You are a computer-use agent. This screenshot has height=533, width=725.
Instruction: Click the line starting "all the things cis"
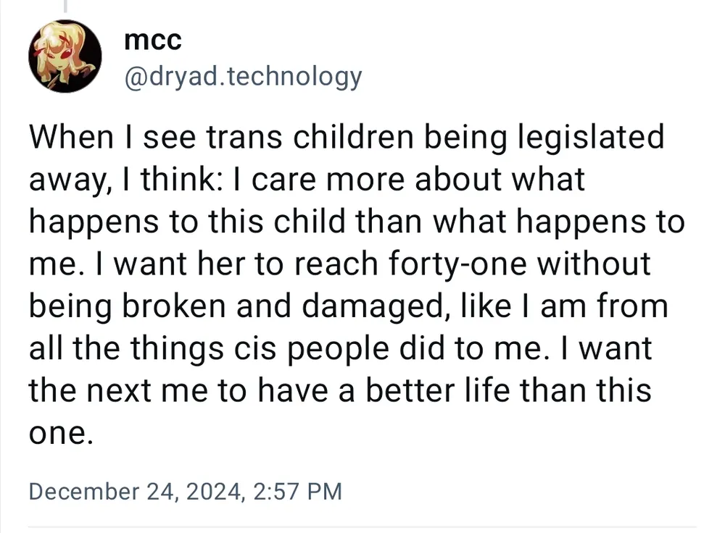tap(340, 349)
